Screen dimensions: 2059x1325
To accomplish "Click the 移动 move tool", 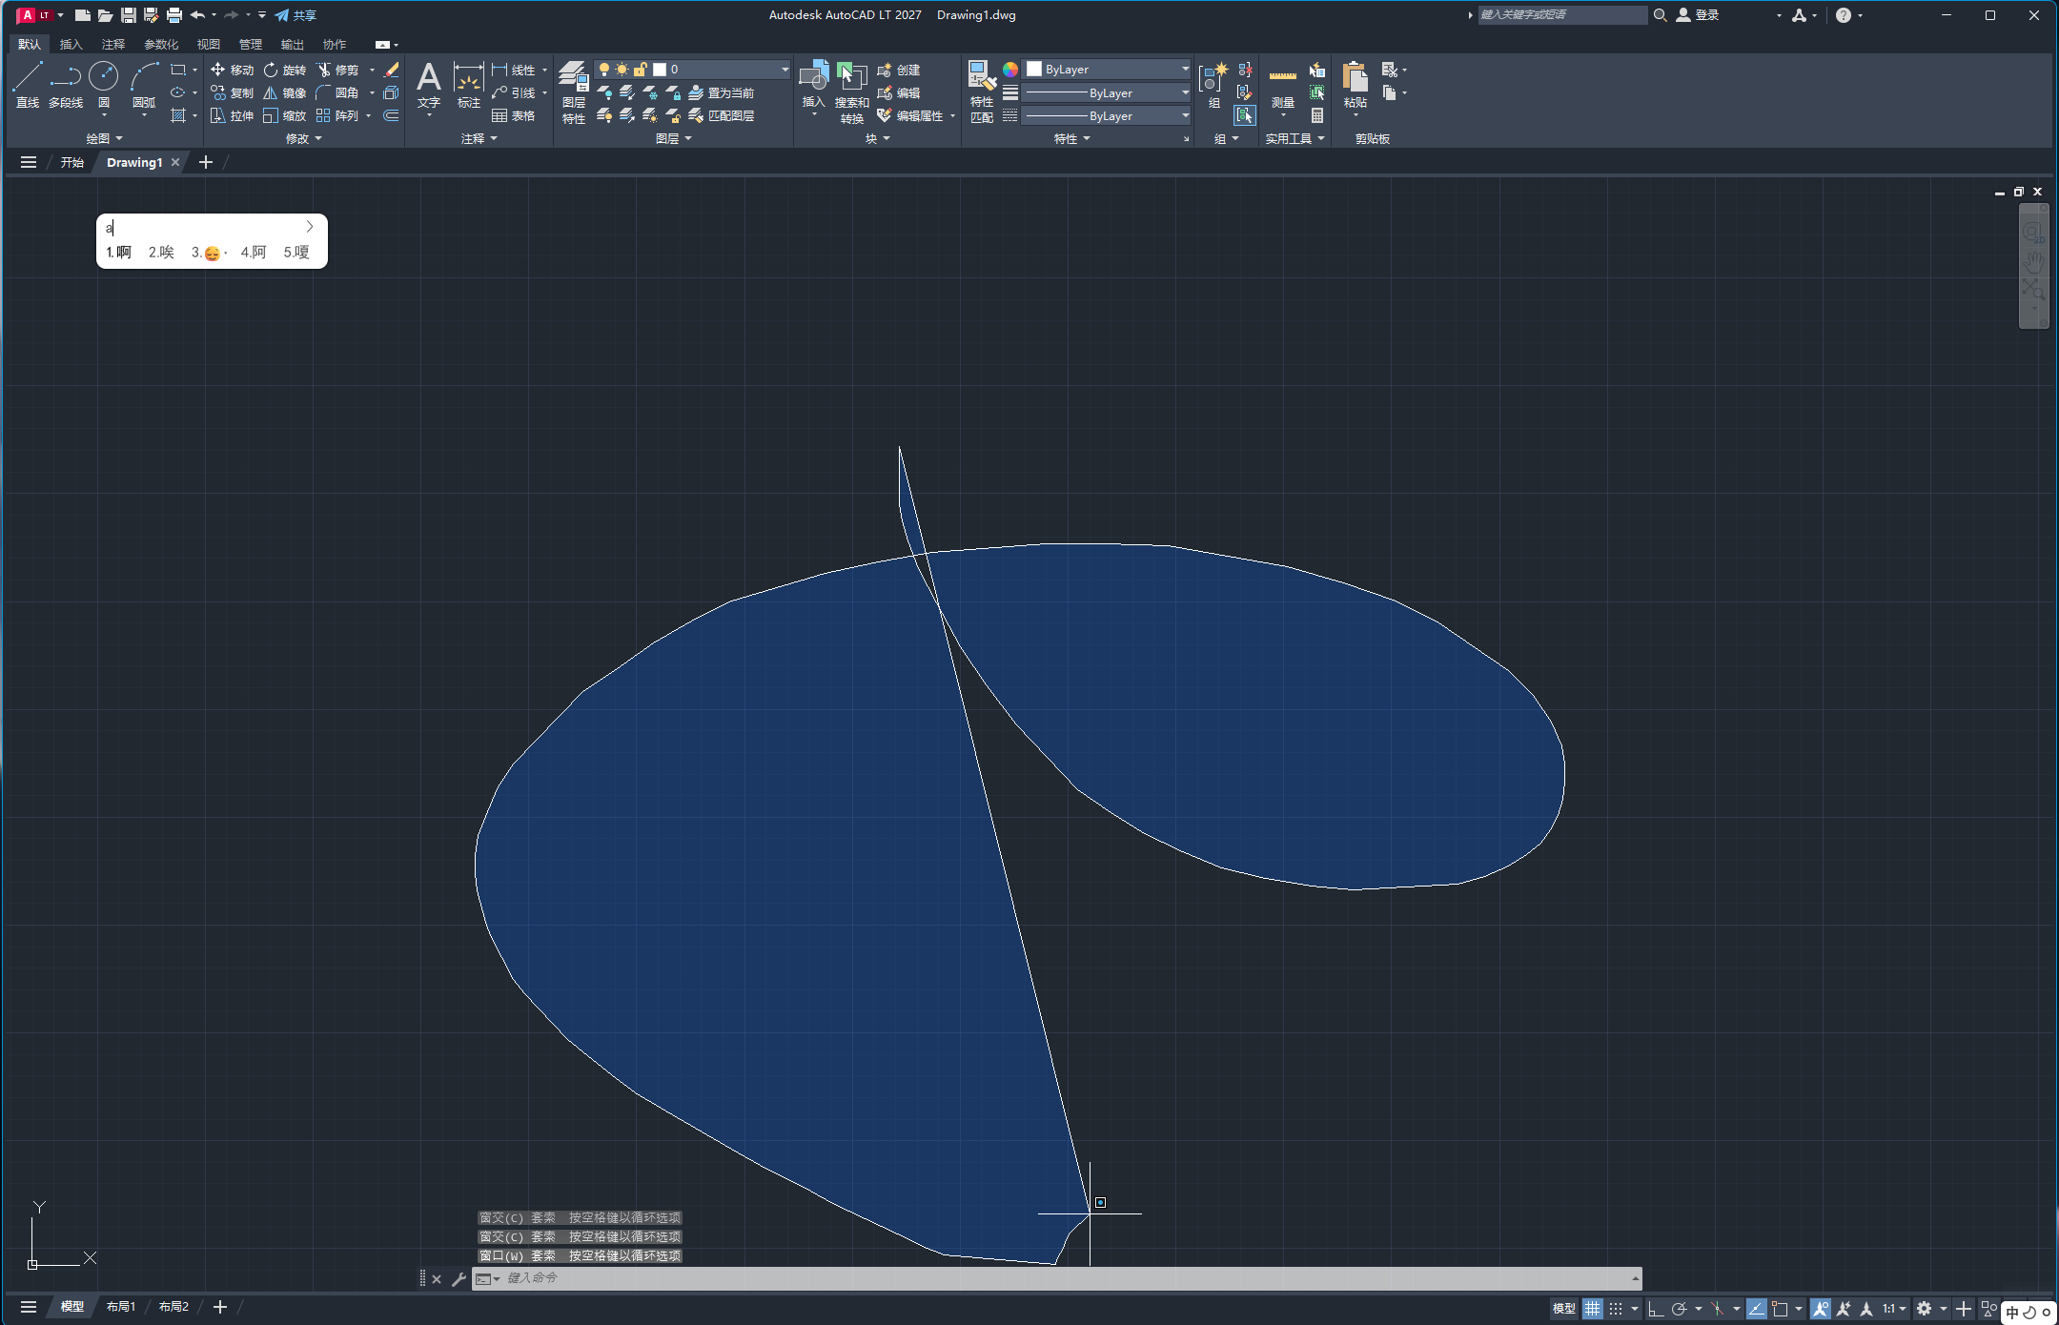I will pyautogui.click(x=232, y=70).
